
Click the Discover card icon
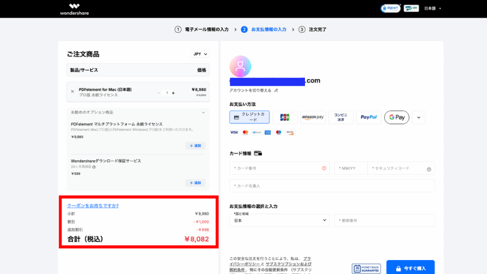click(x=290, y=132)
